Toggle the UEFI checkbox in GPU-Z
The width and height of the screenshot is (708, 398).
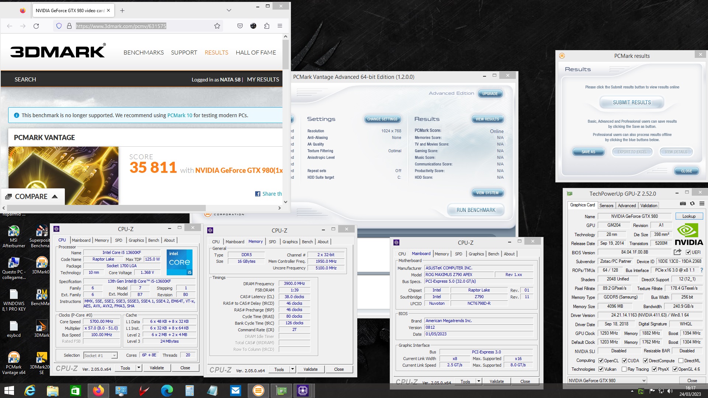688,252
